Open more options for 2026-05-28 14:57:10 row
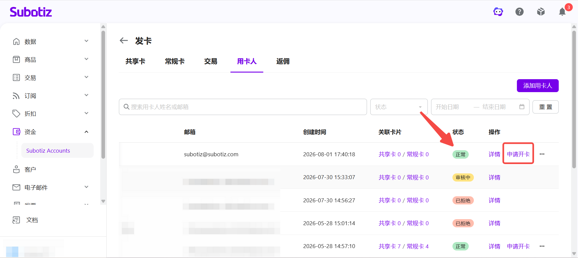 542,246
